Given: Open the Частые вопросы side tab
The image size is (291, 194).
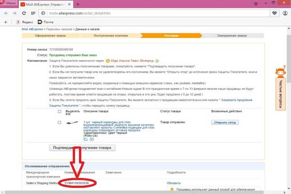Looking at the screenshot, I should point(280,94).
